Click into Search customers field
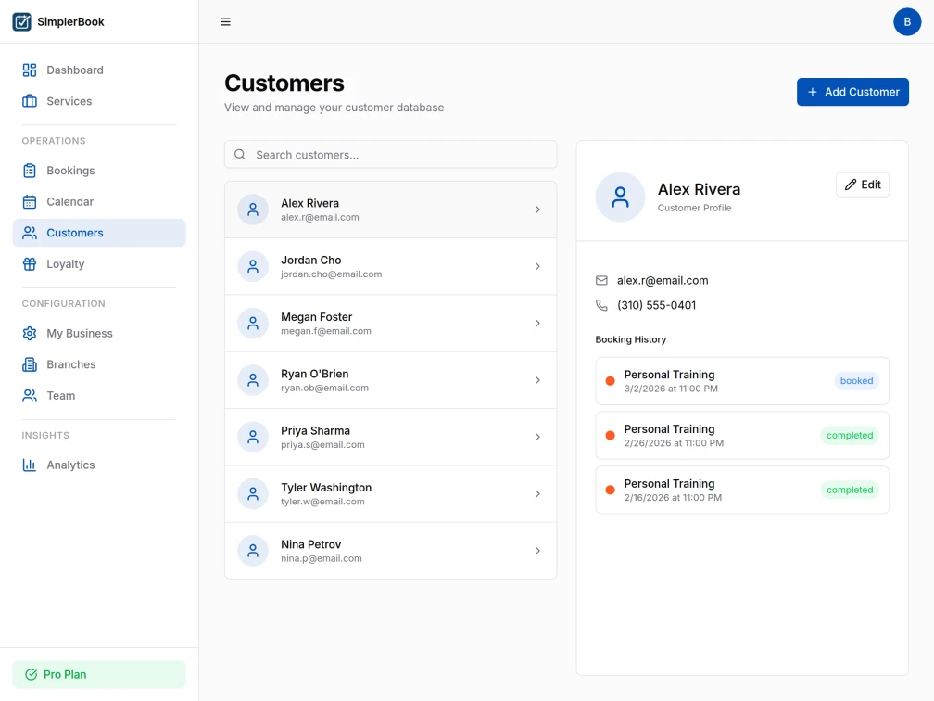Screen dimensions: 934x701 [391, 154]
